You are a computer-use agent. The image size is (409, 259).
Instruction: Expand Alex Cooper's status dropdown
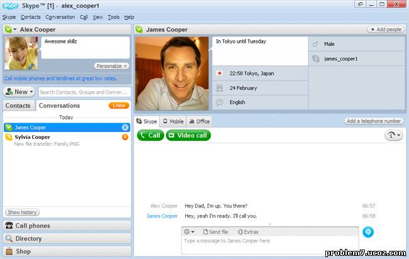click(x=11, y=30)
